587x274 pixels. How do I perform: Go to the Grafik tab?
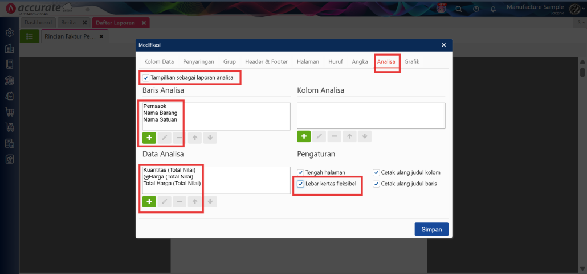pos(411,61)
